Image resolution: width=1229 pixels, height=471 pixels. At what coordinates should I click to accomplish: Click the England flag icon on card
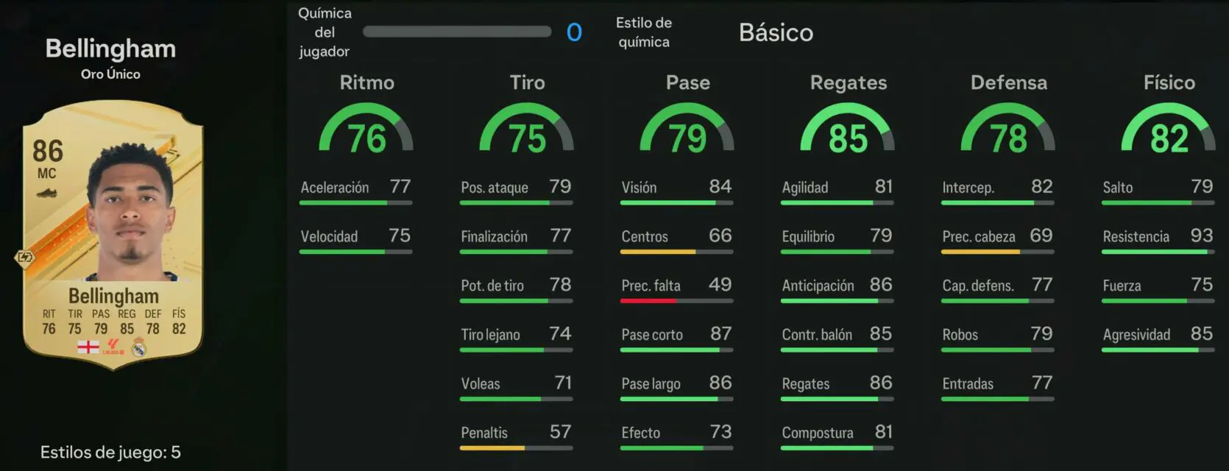pos(88,347)
